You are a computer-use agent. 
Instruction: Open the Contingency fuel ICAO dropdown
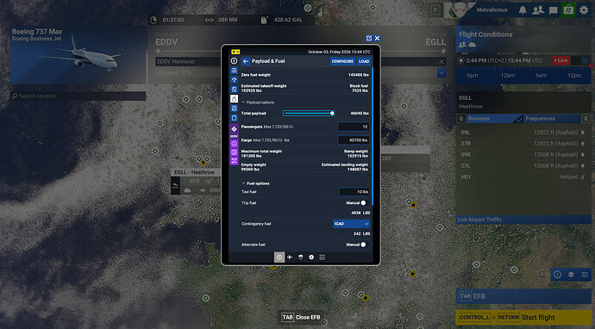tap(351, 224)
